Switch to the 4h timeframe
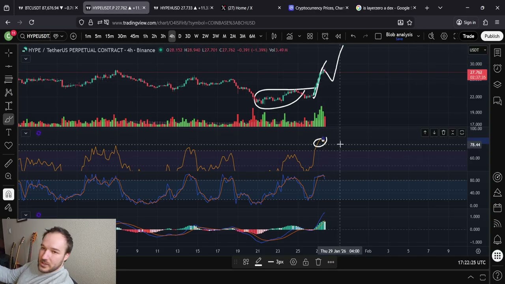Viewport: 505px width, 284px height. coord(172,36)
